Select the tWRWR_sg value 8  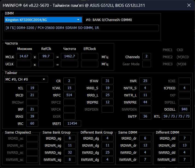point(70,160)
